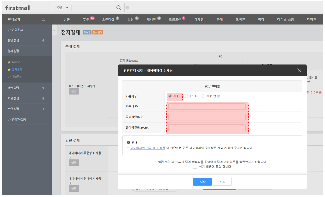Screen dimensions: 325x197
Task: Focus the 클라이언트 ID input field
Action: (207, 117)
